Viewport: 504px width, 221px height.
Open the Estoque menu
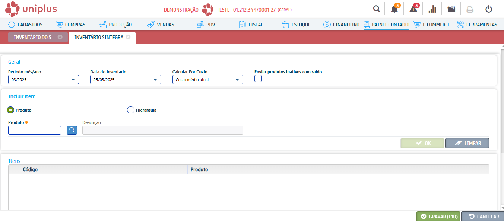click(296, 25)
